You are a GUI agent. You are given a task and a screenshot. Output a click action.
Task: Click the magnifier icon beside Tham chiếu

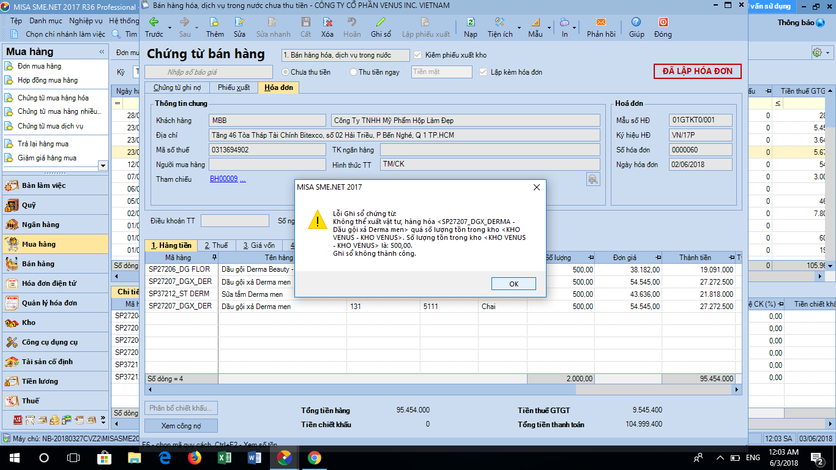click(593, 179)
